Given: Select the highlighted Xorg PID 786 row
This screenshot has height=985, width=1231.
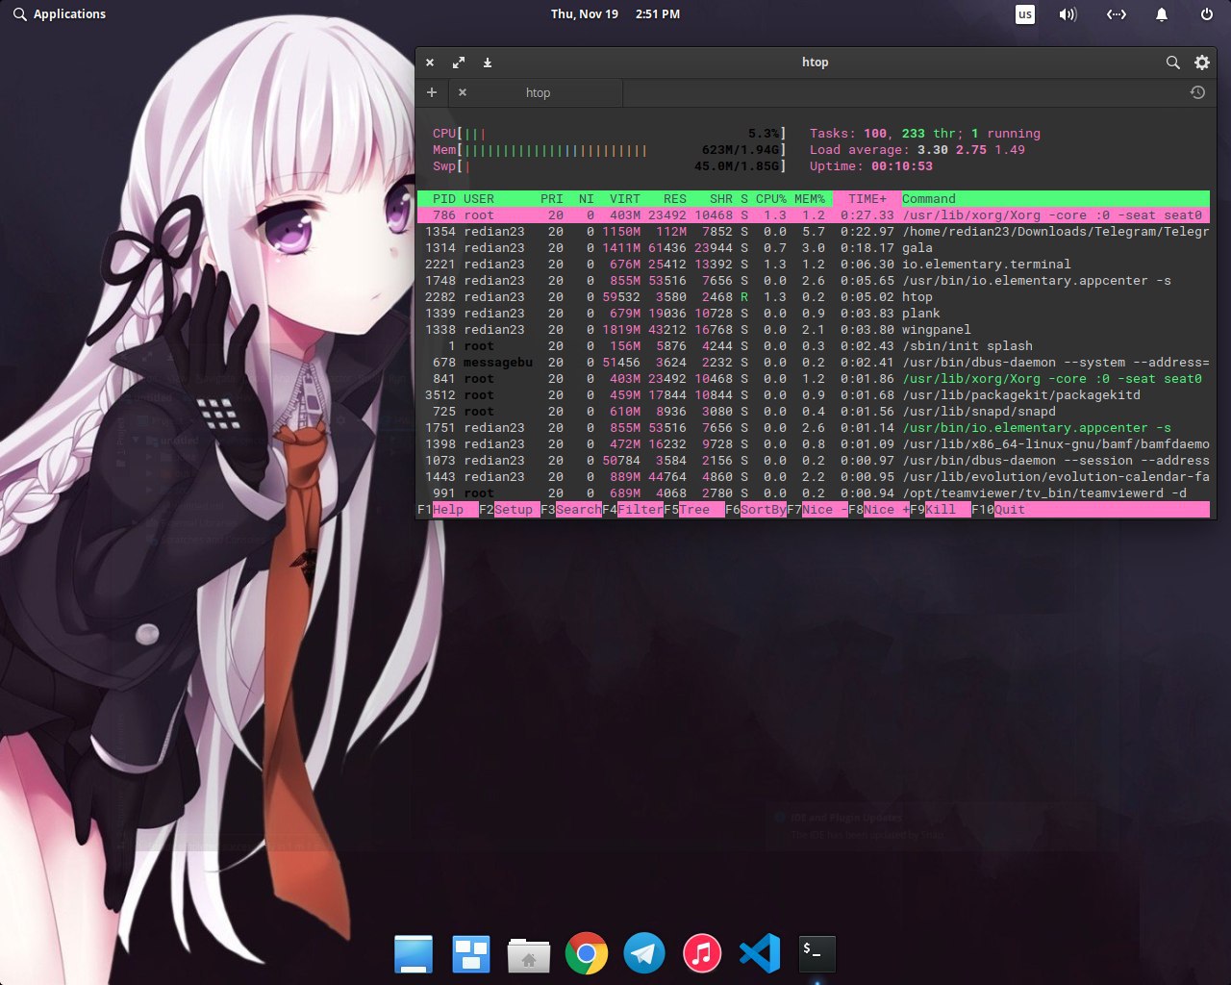Looking at the screenshot, I should 814,215.
